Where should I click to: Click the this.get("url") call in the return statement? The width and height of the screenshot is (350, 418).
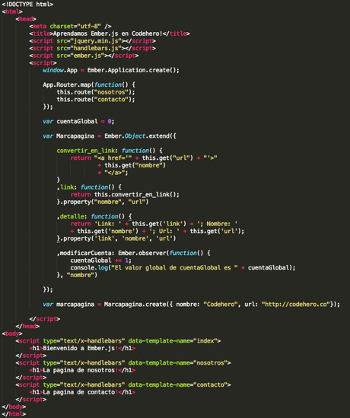coord(167,158)
